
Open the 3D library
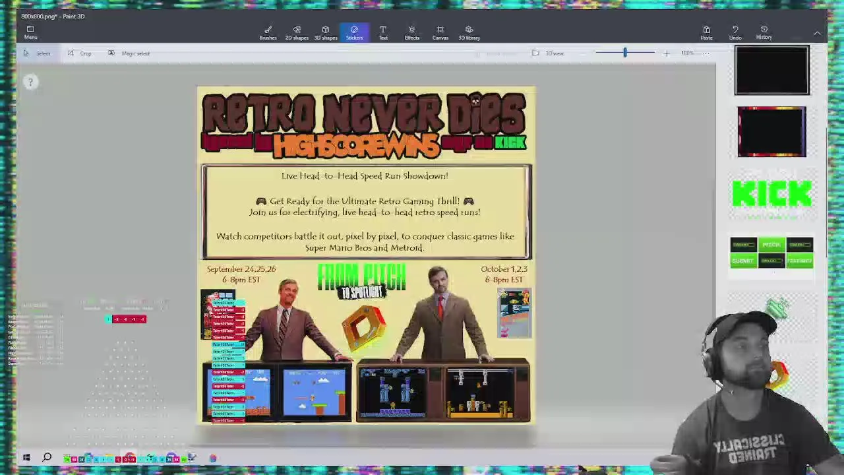469,33
